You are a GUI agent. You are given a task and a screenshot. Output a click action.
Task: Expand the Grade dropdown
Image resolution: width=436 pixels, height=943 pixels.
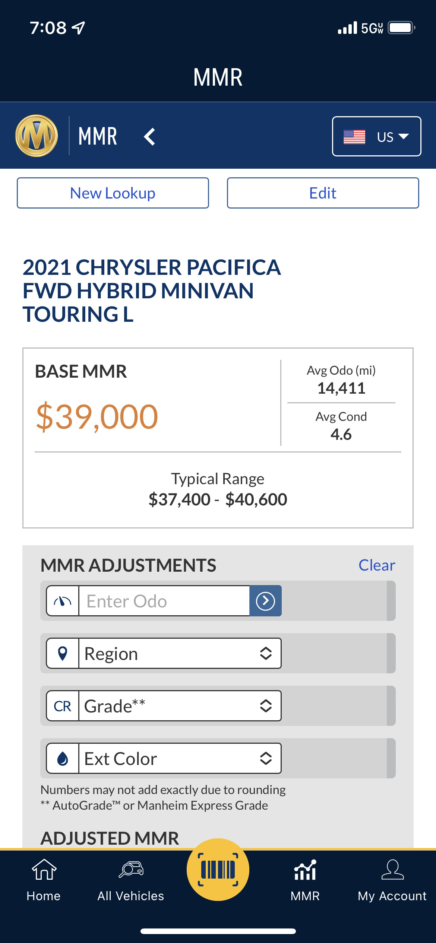(180, 706)
